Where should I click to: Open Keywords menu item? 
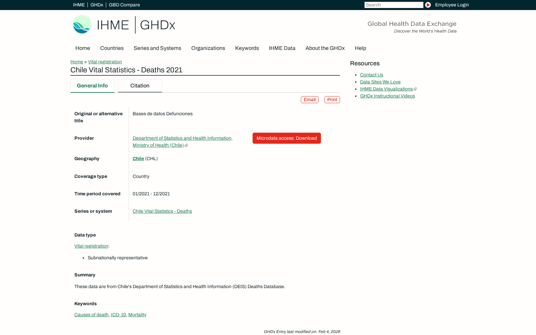coord(247,48)
